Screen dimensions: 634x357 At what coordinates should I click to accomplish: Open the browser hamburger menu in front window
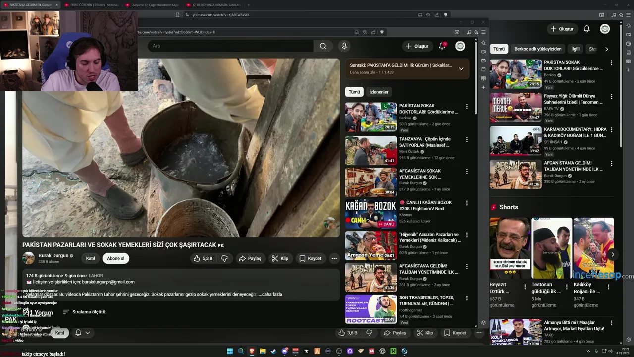[x=483, y=32]
